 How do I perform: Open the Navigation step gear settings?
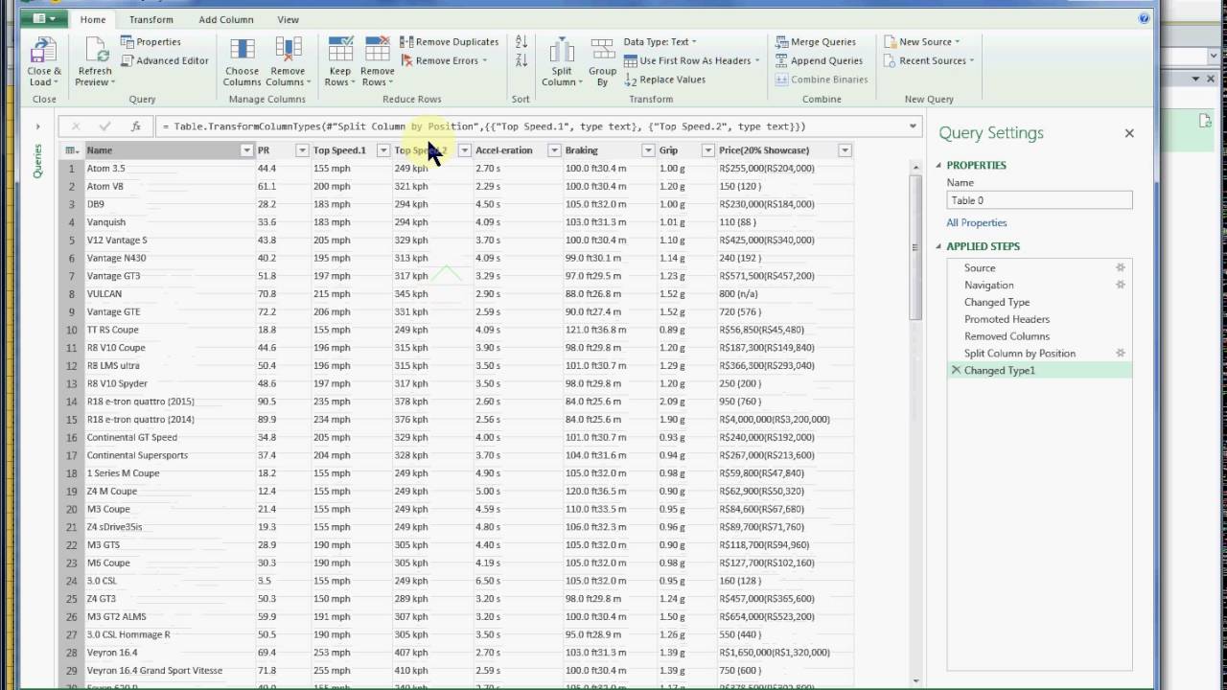pyautogui.click(x=1121, y=285)
